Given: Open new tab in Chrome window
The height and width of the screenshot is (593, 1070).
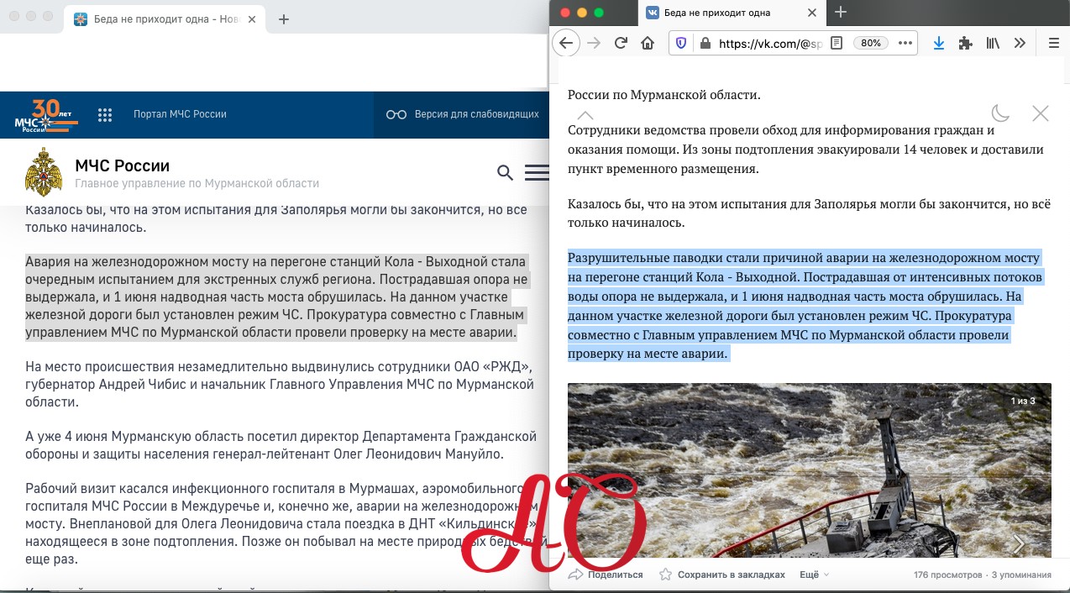Looking at the screenshot, I should click(x=284, y=19).
